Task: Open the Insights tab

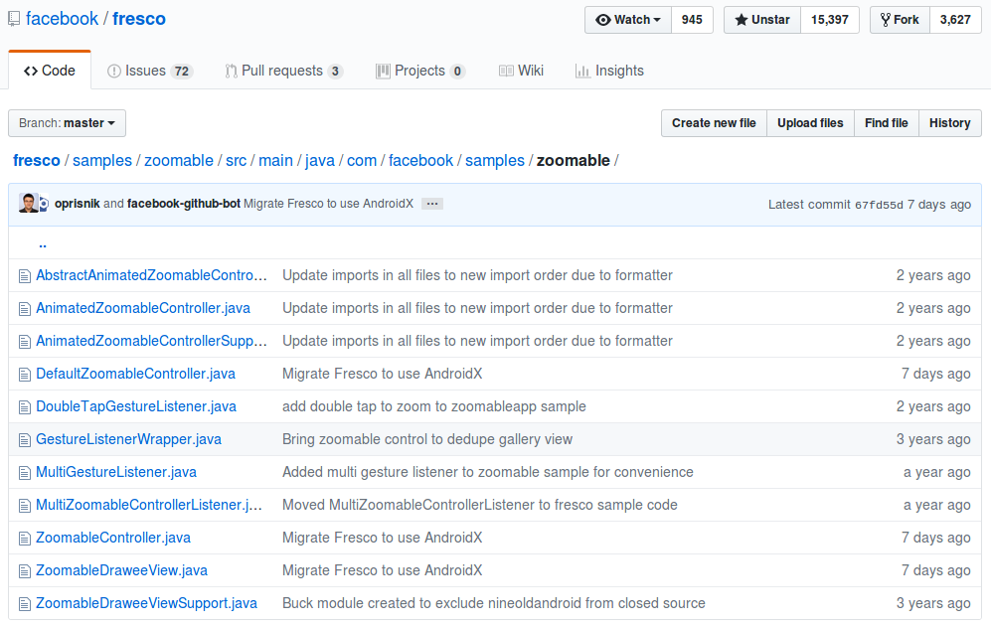Action: pyautogui.click(x=609, y=71)
